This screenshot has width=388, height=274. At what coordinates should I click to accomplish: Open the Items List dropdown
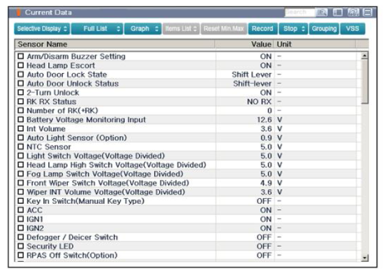coord(181,29)
